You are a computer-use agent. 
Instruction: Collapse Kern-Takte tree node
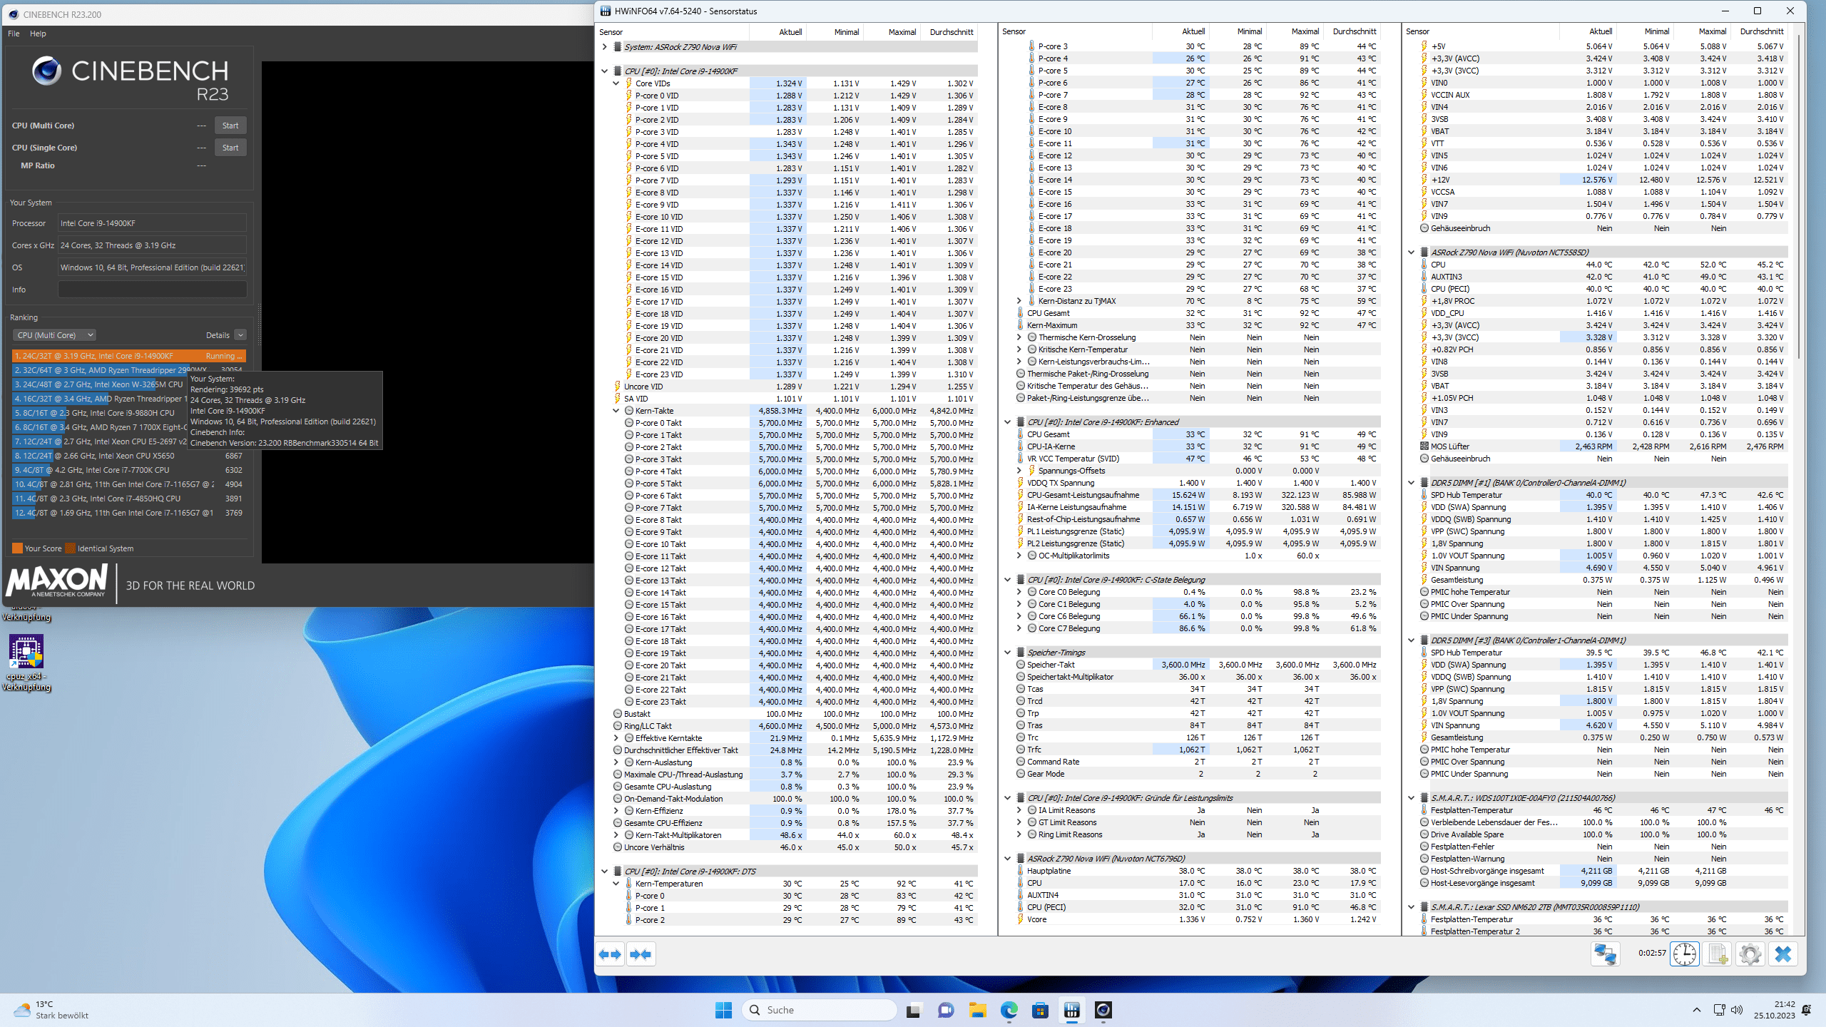coord(616,411)
